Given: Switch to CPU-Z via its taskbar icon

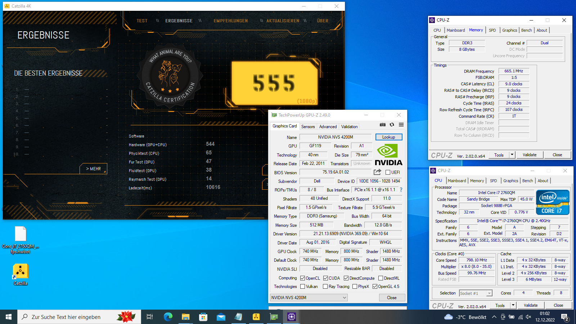Looking at the screenshot, I should click(291, 317).
